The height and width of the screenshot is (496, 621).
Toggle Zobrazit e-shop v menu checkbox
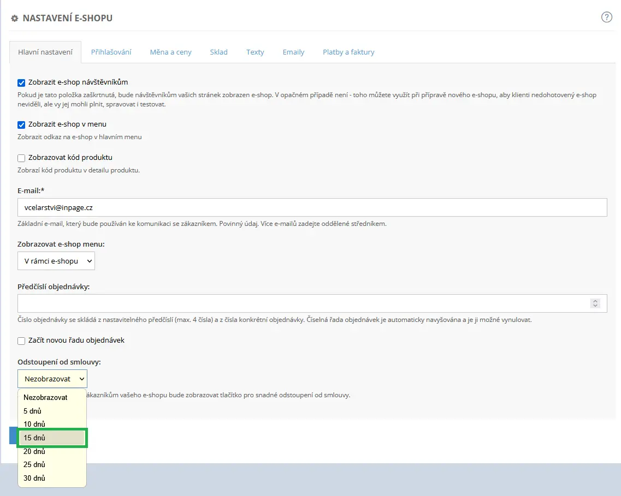tap(21, 124)
